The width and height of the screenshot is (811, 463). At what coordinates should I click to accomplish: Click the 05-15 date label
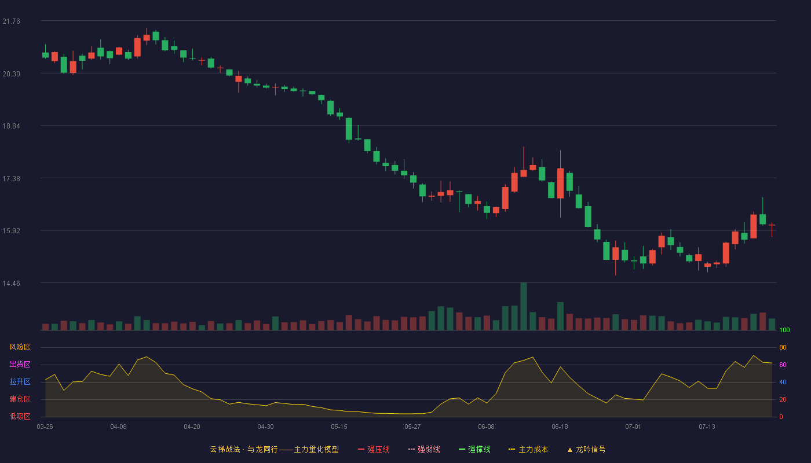coord(339,427)
